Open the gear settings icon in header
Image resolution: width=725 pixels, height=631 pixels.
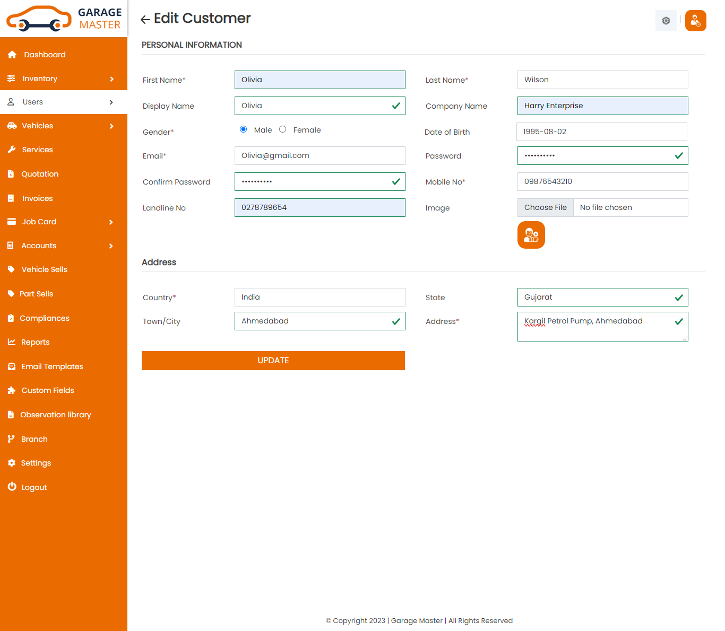tap(666, 21)
